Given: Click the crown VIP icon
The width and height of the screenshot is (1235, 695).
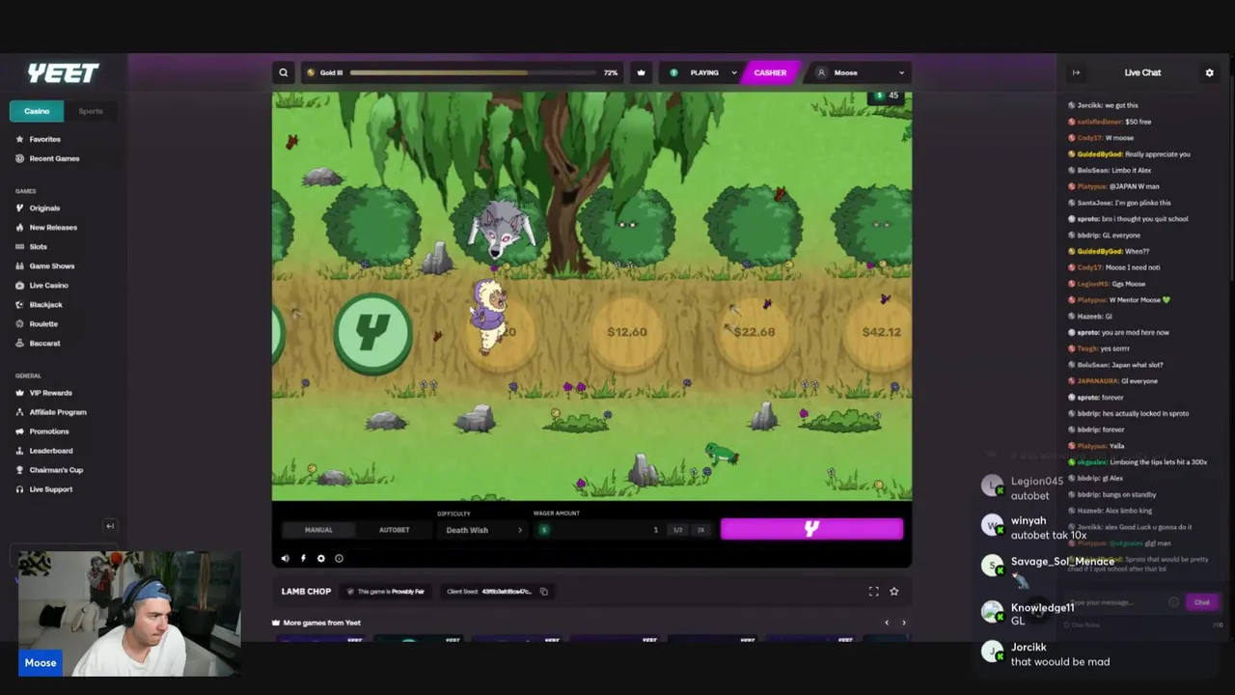Looking at the screenshot, I should pyautogui.click(x=641, y=72).
